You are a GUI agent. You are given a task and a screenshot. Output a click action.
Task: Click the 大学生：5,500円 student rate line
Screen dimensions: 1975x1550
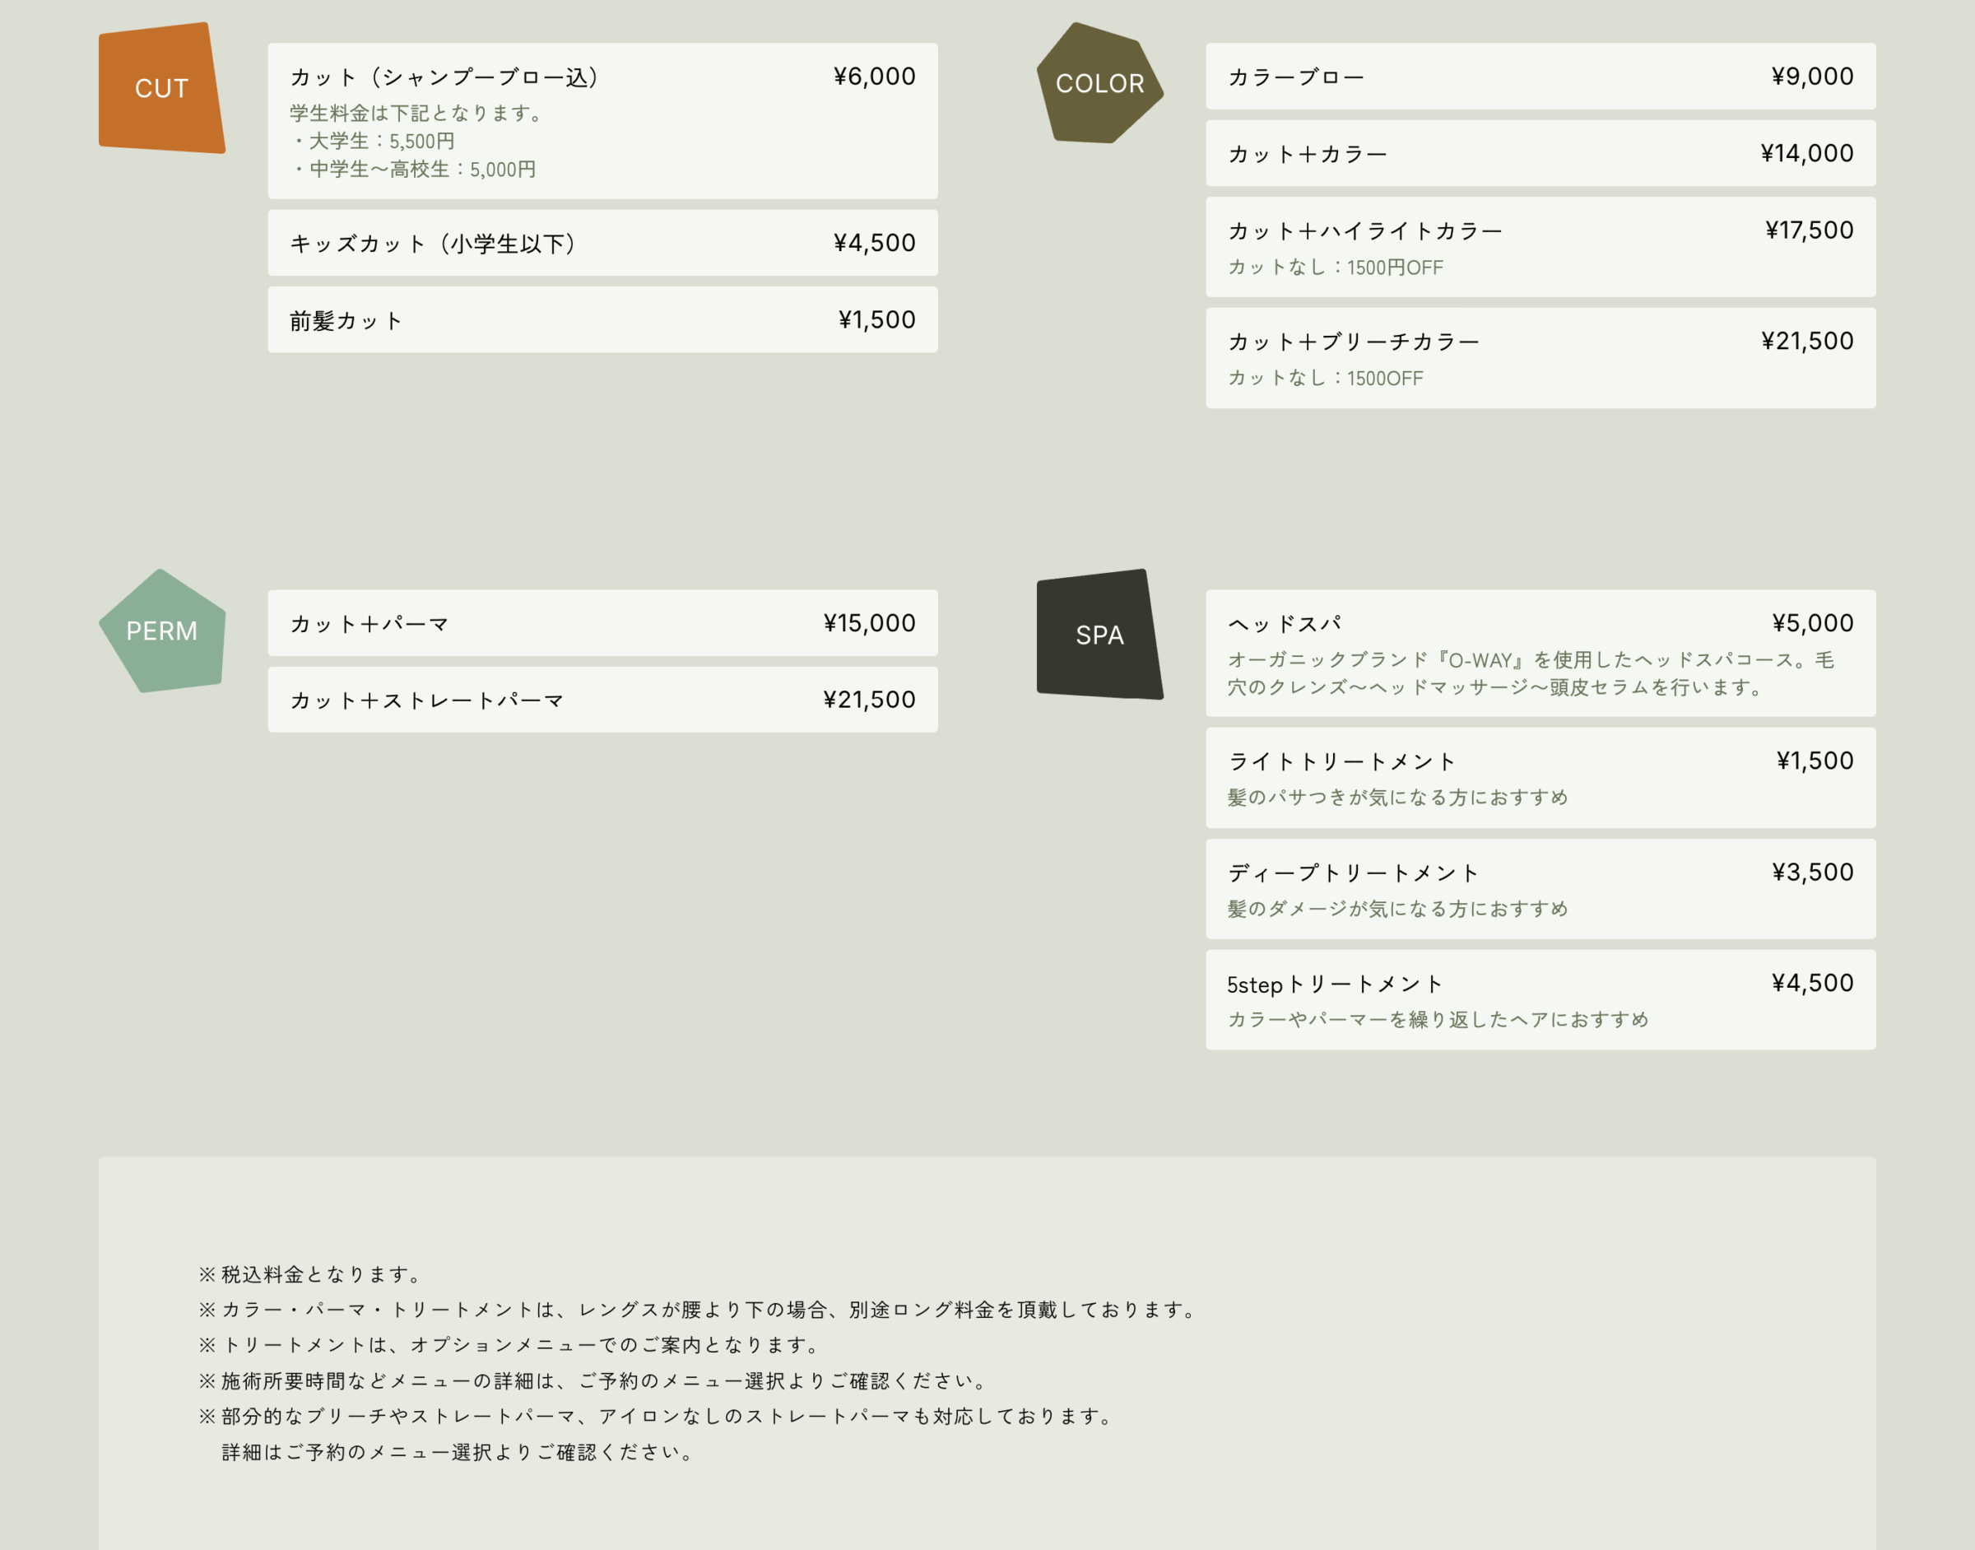coord(373,141)
